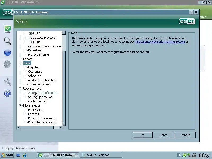Click the Show Desktop icon in the taskbar
Image resolution: width=212 pixels, height=159 pixels.
[18, 155]
